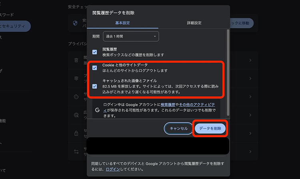
Task: Expand the chevron of the cookie row
Action: tap(250, 97)
